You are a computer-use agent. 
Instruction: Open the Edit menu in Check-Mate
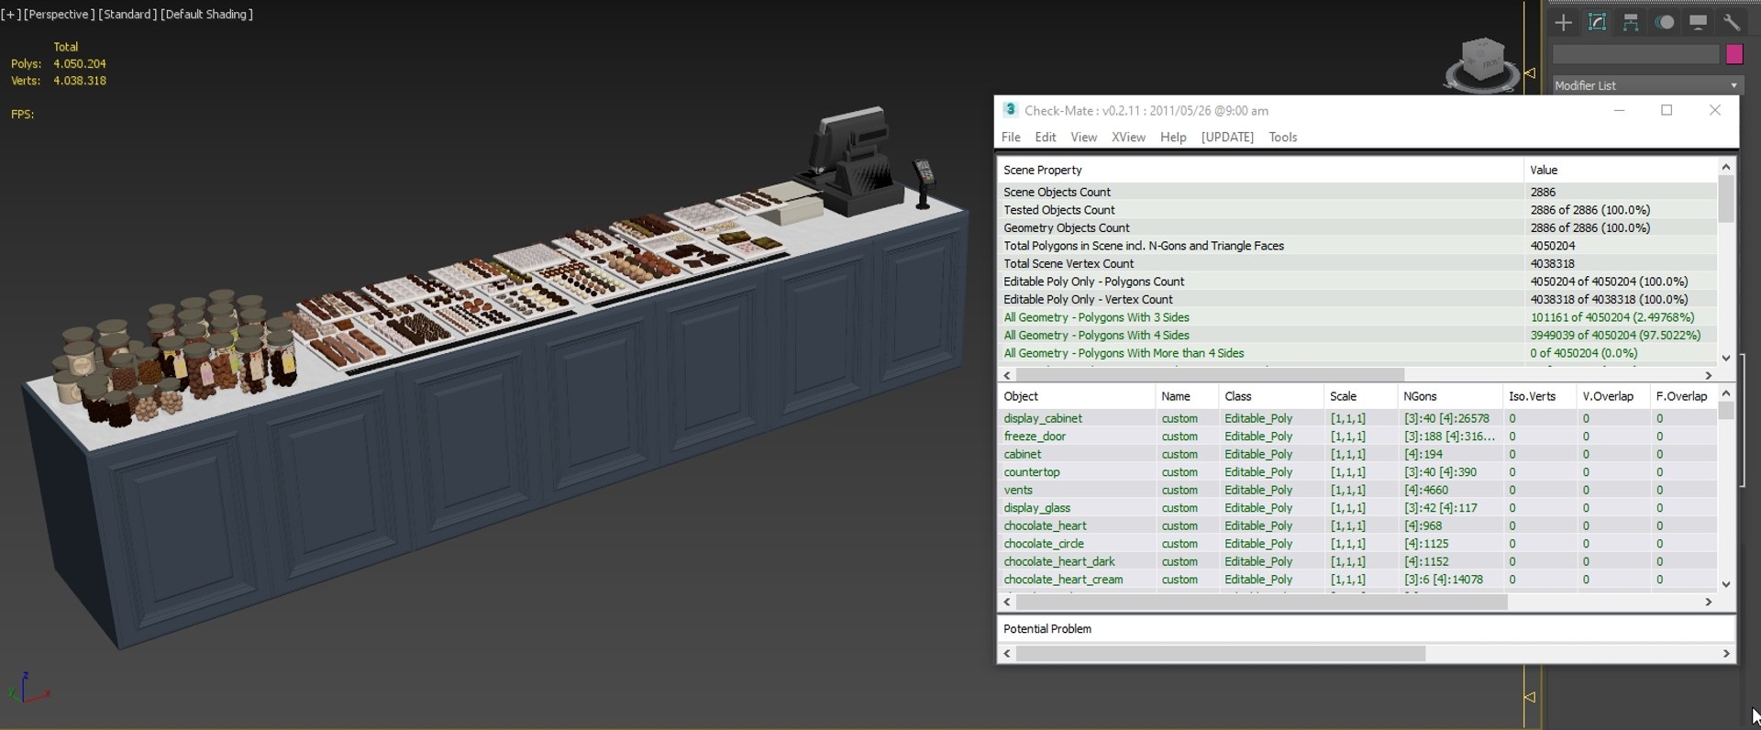point(1046,137)
